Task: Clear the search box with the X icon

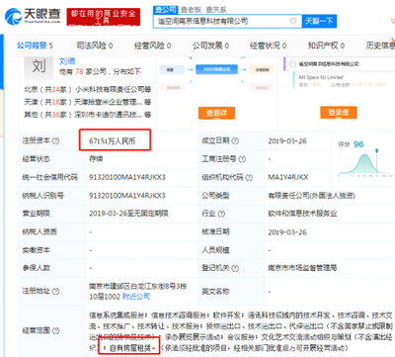Action: tap(293, 21)
